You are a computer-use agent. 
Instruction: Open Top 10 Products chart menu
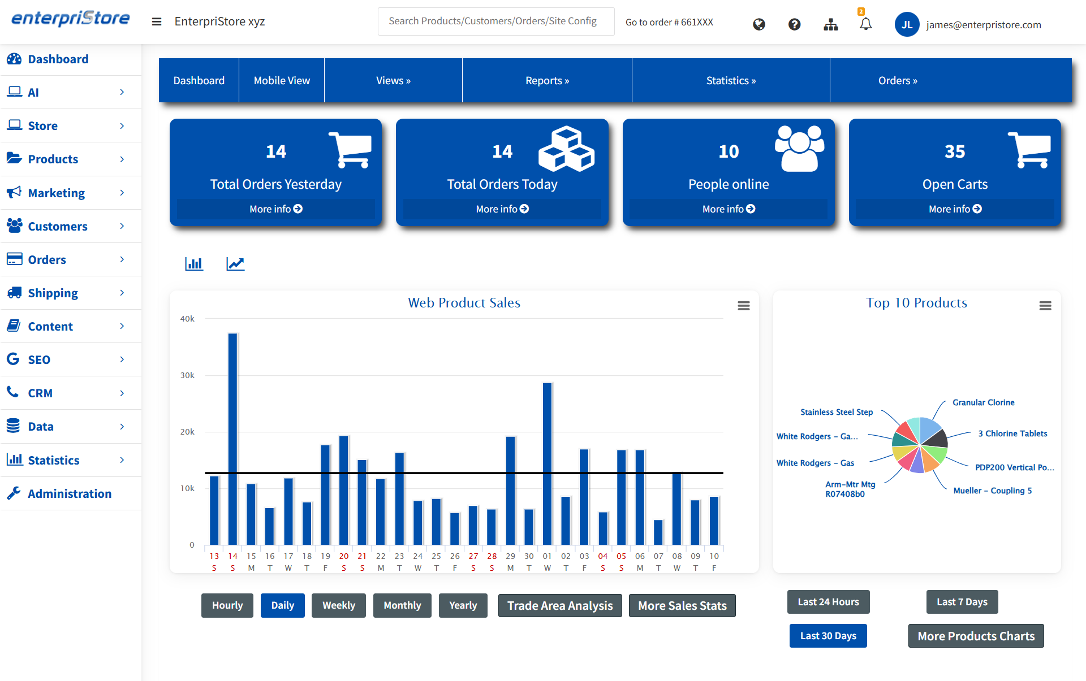pos(1045,306)
